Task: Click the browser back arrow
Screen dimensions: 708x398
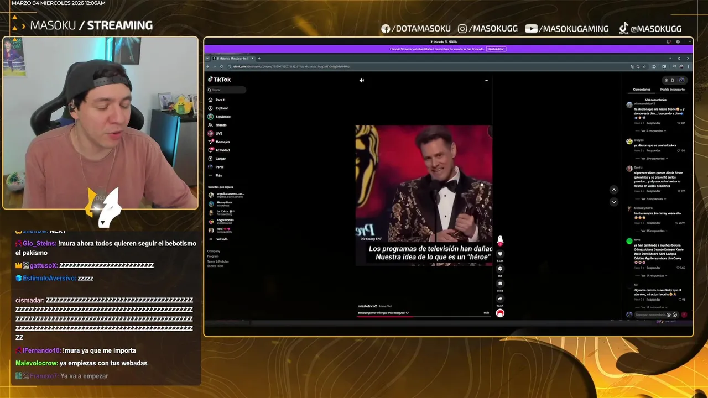Action: (208, 66)
